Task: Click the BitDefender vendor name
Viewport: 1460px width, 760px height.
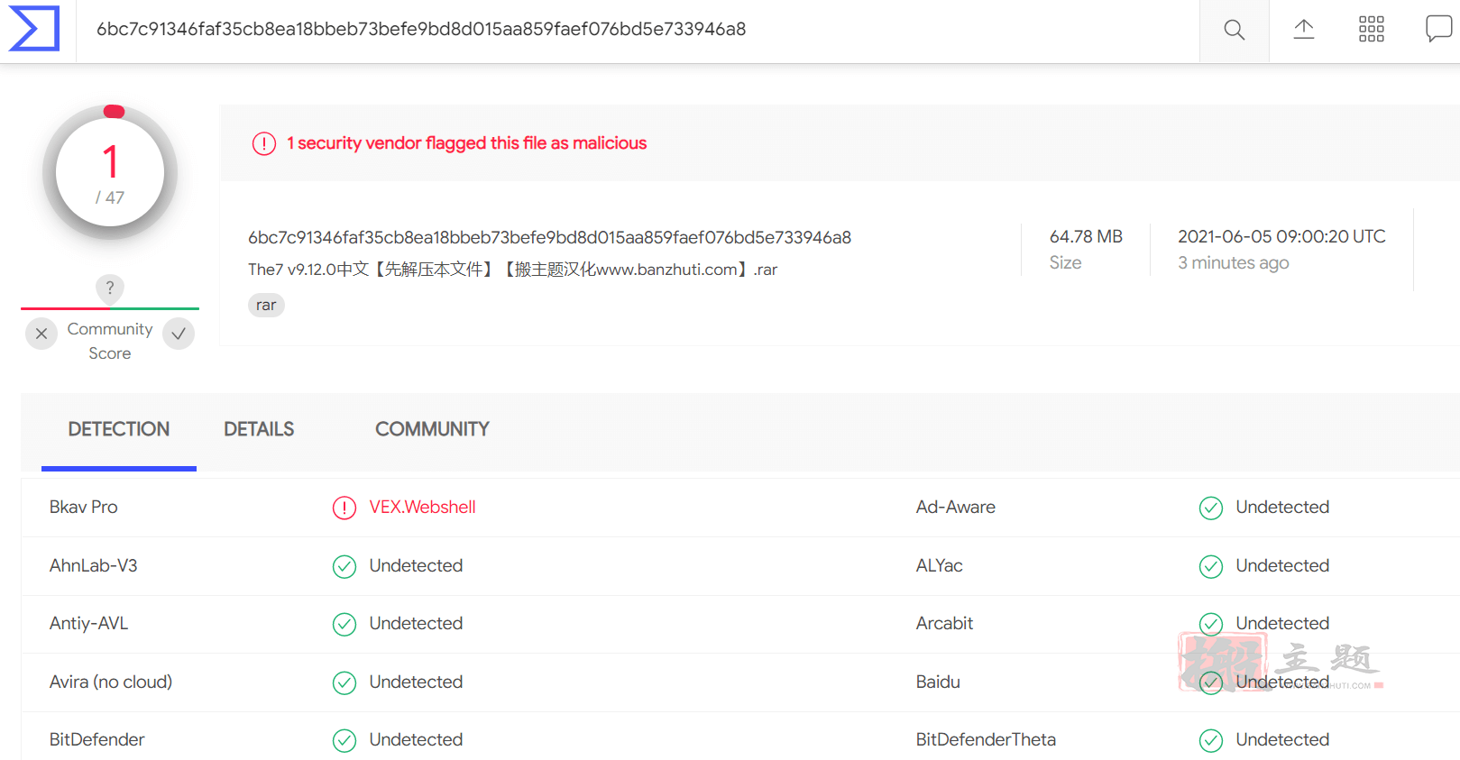Action: click(97, 740)
